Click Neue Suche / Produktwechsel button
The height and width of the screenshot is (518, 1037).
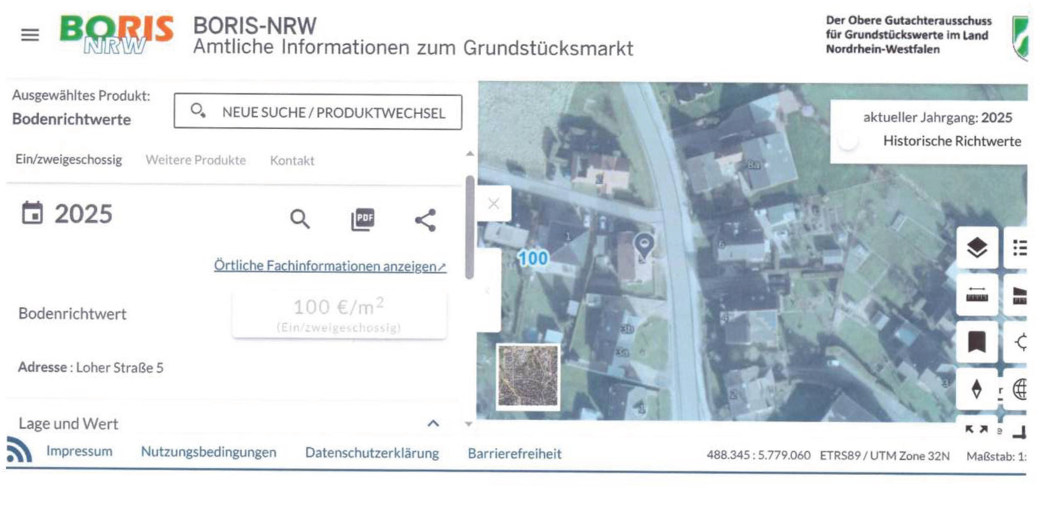(318, 112)
